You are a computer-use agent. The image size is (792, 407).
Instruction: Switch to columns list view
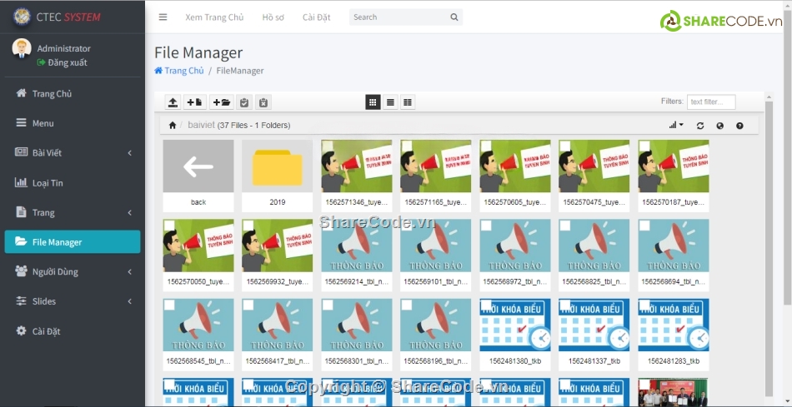408,102
